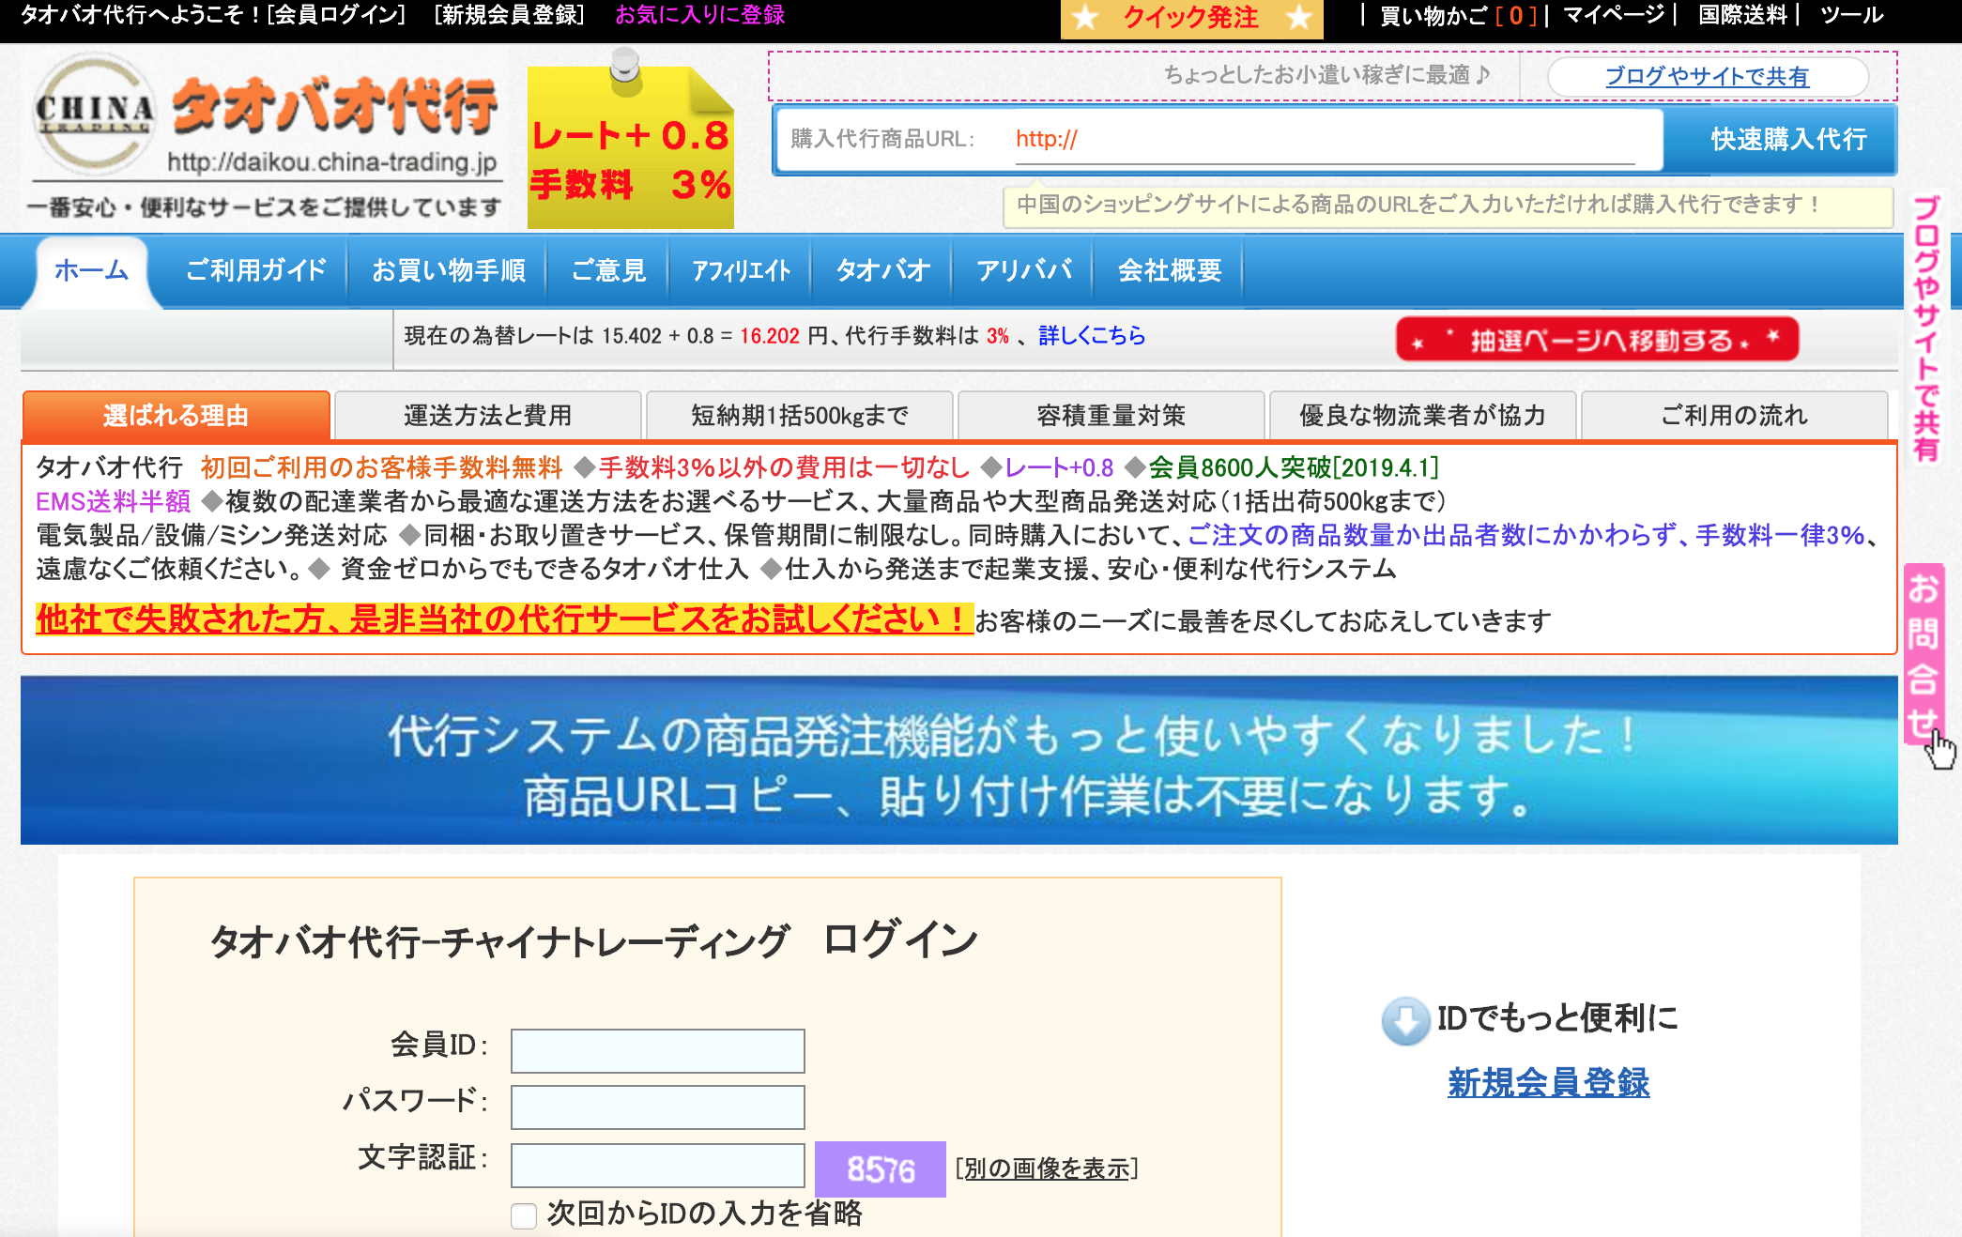Select the ご利用の流れ tab

pos(1734,415)
